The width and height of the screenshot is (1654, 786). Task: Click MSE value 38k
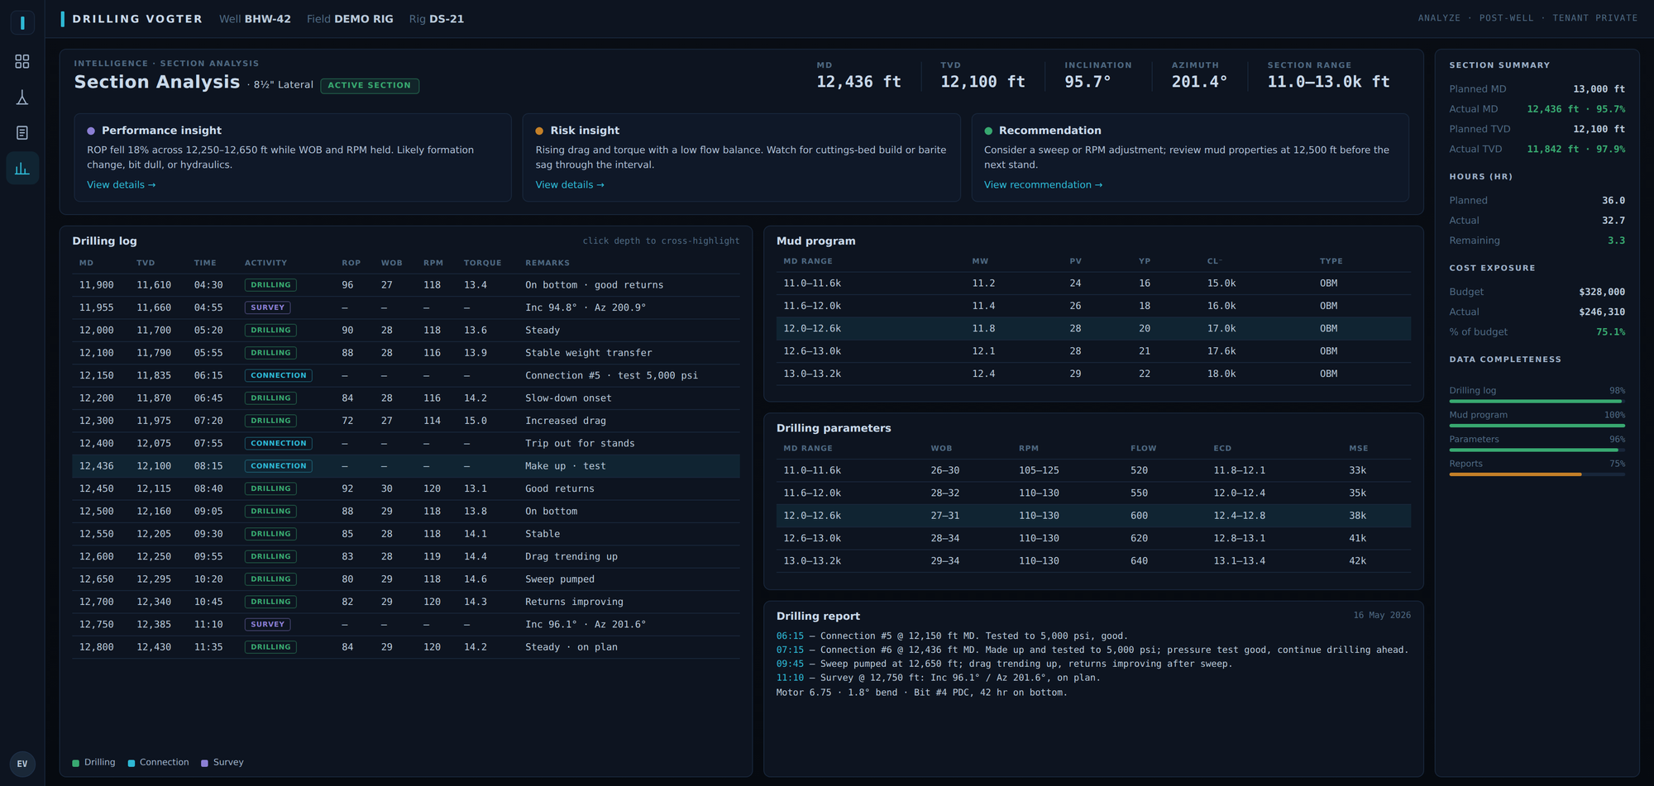[x=1357, y=516]
